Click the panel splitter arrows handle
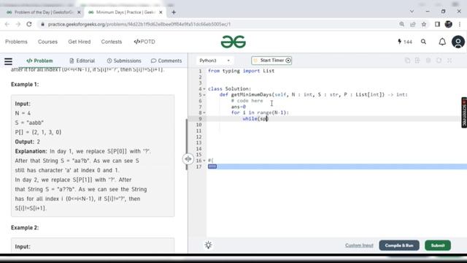The width and height of the screenshot is (467, 263). (188, 159)
